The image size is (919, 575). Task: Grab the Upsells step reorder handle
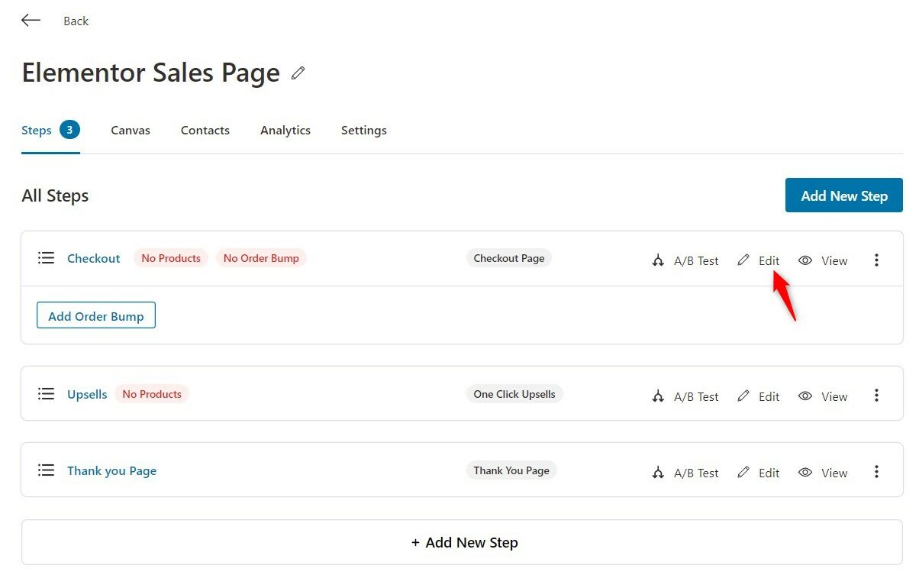(47, 394)
